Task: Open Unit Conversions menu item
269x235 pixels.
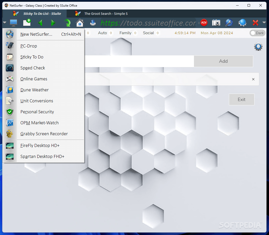Action: pos(44,101)
